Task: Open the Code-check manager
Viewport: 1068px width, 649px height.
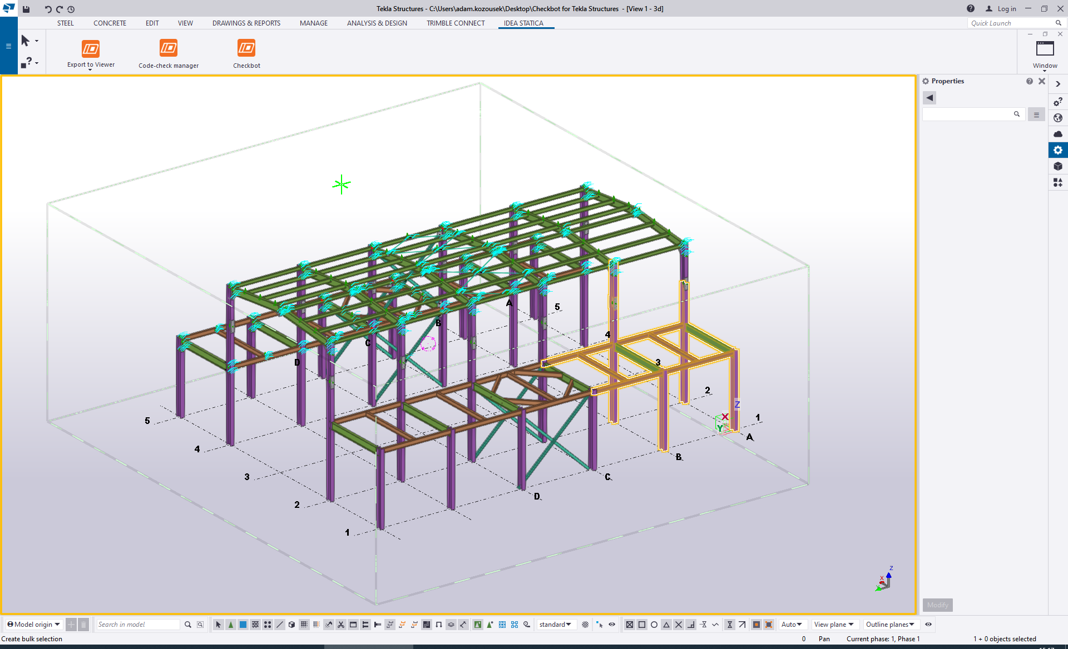Action: [169, 48]
